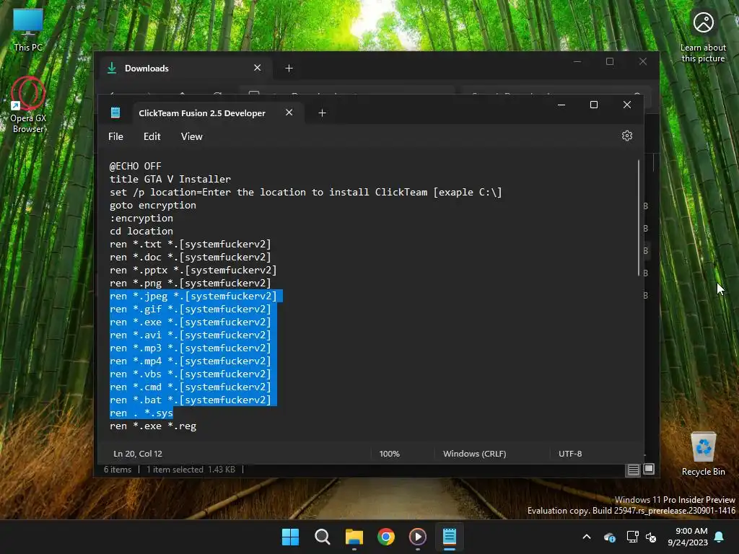Click UTF-8 encoding indicator
Screen dimensions: 739x554
570,454
